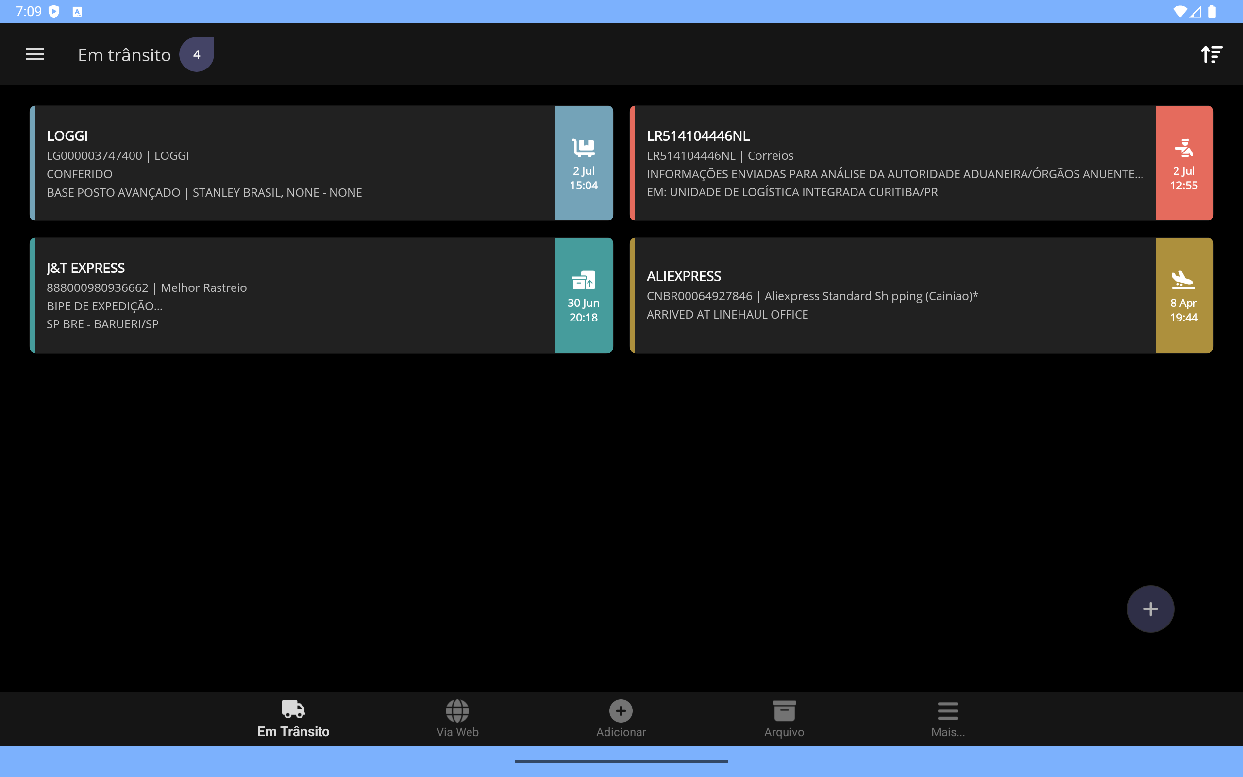Tap the 2 Jul 15:04 date
The height and width of the screenshot is (777, 1243).
[584, 178]
